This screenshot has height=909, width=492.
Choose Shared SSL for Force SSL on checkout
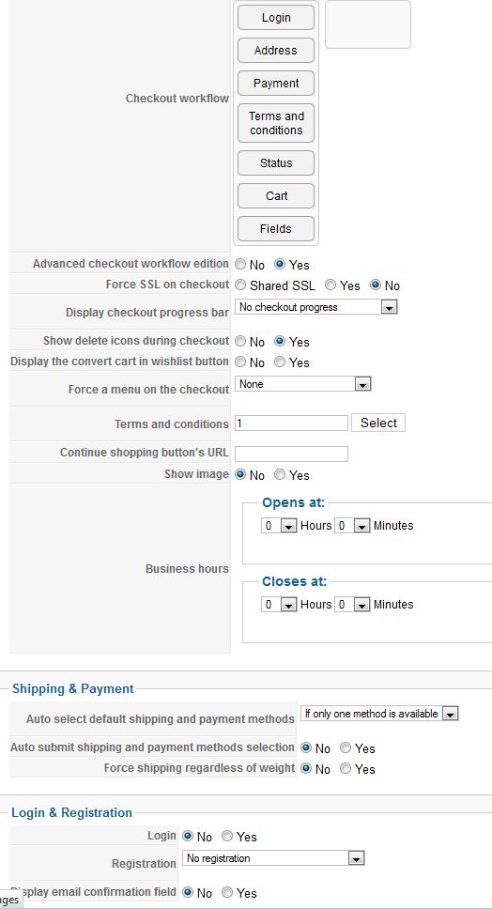[240, 285]
